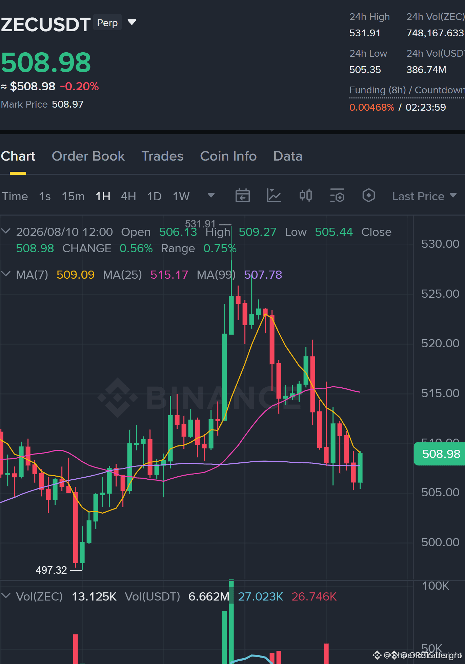This screenshot has height=664, width=465.
Task: Expand the ZECUSDT pair selector arrow
Action: point(132,22)
